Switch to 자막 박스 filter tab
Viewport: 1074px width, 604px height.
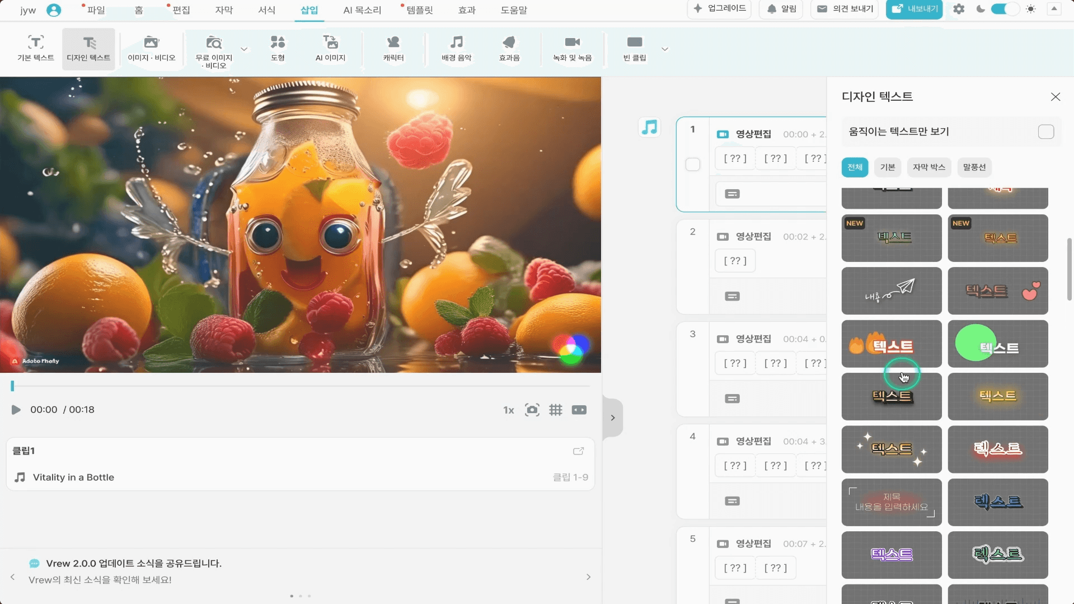[x=928, y=167]
